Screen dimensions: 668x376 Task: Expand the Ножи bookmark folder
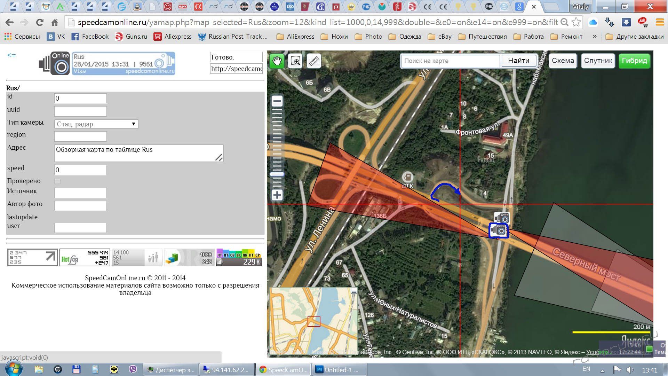click(334, 37)
